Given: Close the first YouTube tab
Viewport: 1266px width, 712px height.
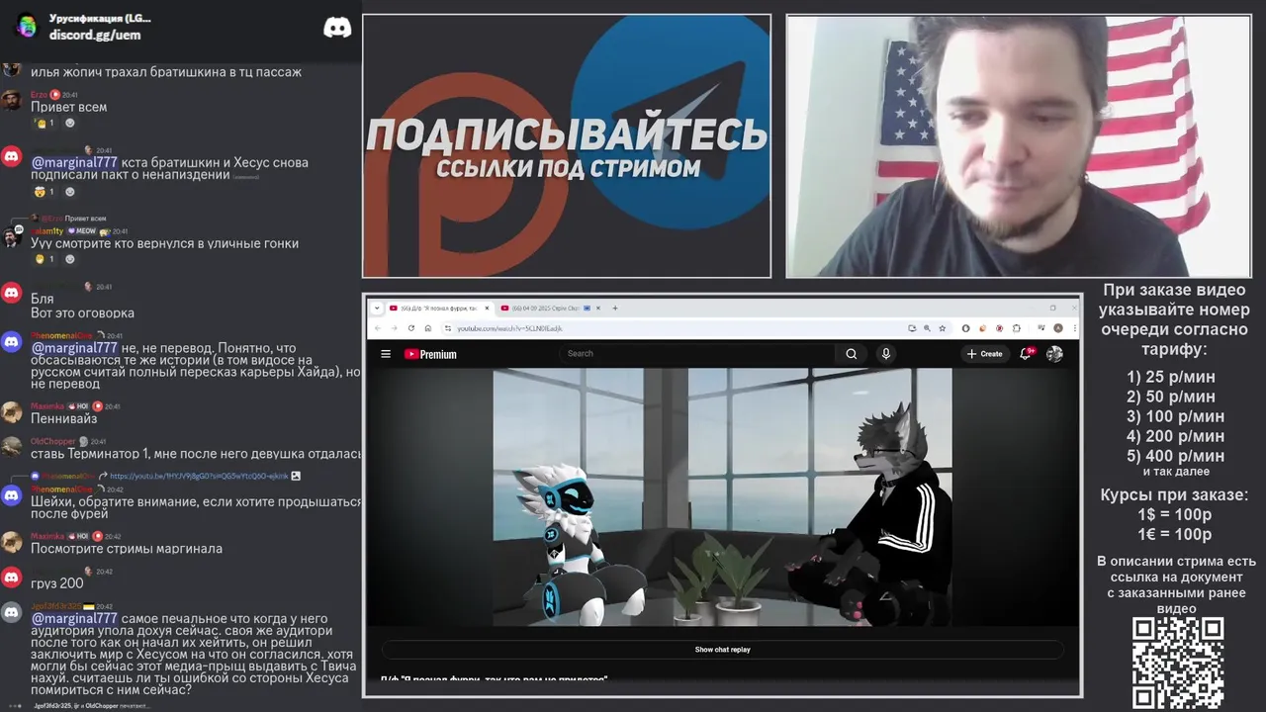Looking at the screenshot, I should (x=485, y=308).
